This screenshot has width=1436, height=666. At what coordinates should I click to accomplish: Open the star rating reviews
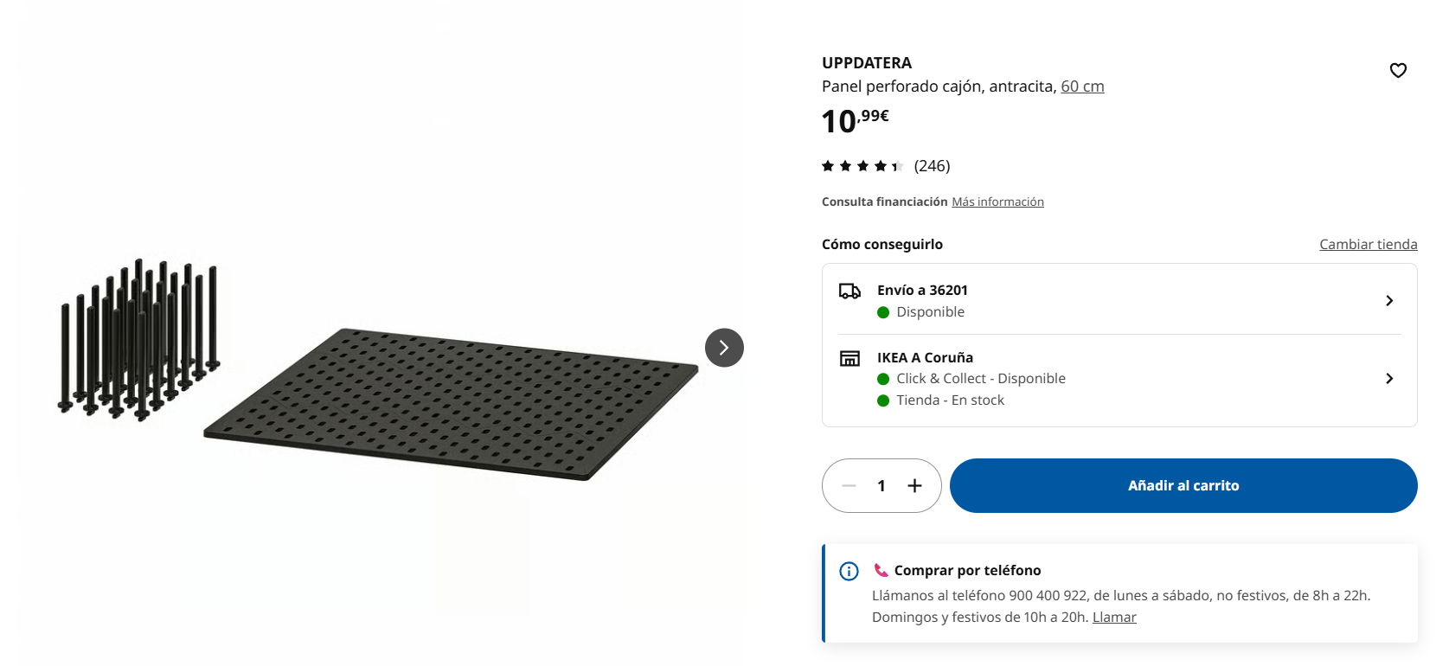click(x=862, y=166)
